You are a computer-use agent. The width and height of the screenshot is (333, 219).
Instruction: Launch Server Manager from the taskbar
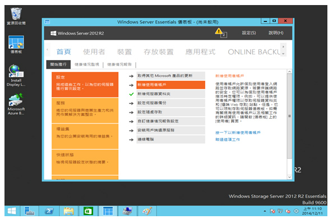(29, 211)
